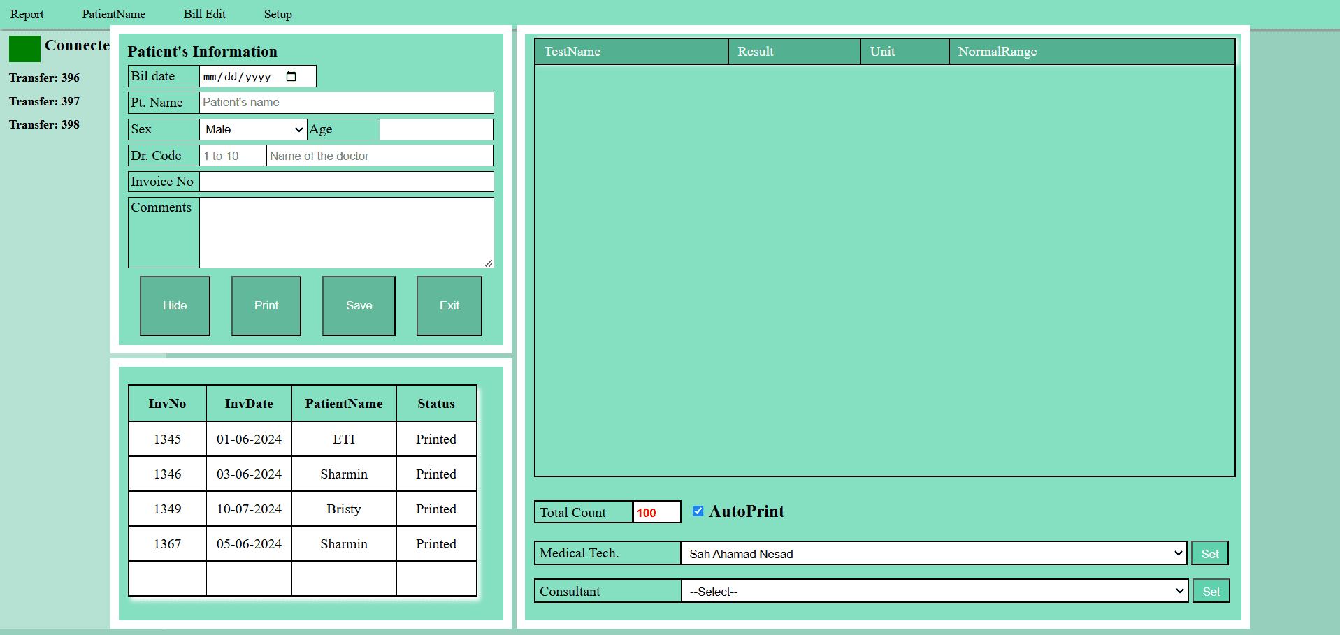The image size is (1340, 635).
Task: Click patient name ETI cell
Action: point(344,439)
